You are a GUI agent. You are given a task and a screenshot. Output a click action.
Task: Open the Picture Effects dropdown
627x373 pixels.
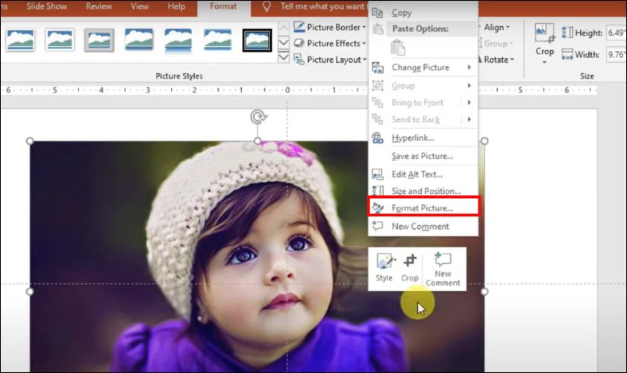(x=330, y=43)
